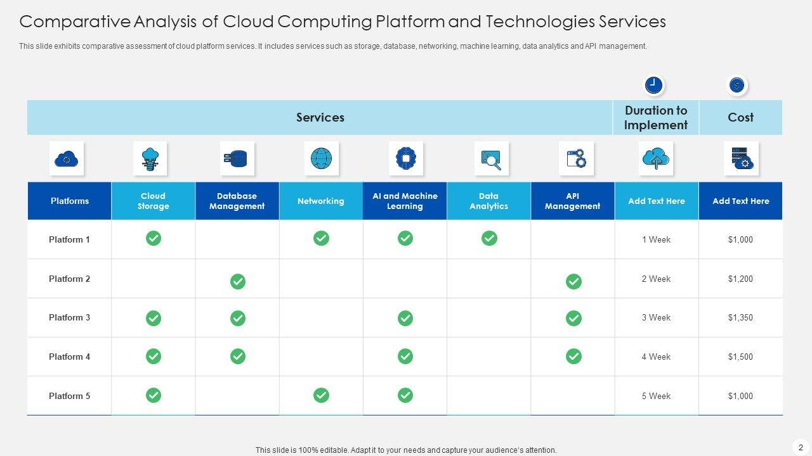Image resolution: width=812 pixels, height=456 pixels.
Task: Click the "Platform 3" row label
Action: click(70, 317)
